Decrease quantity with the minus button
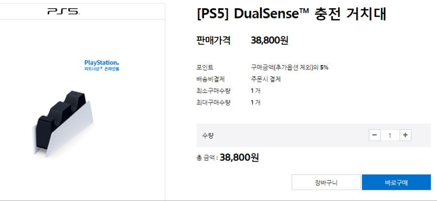This screenshot has height=201, width=437. (x=374, y=135)
